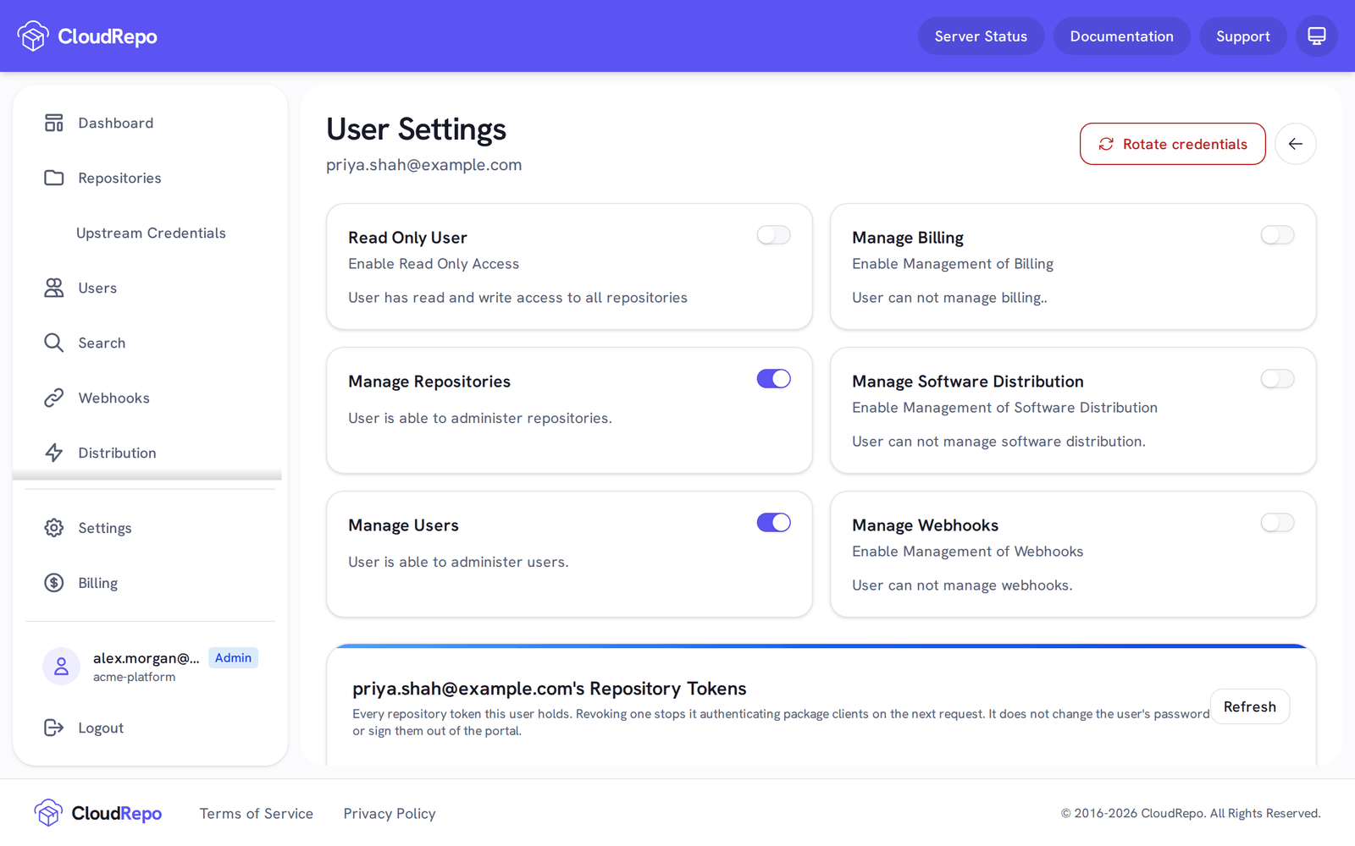Open the Privacy Policy link
1355x846 pixels.
pyautogui.click(x=390, y=813)
